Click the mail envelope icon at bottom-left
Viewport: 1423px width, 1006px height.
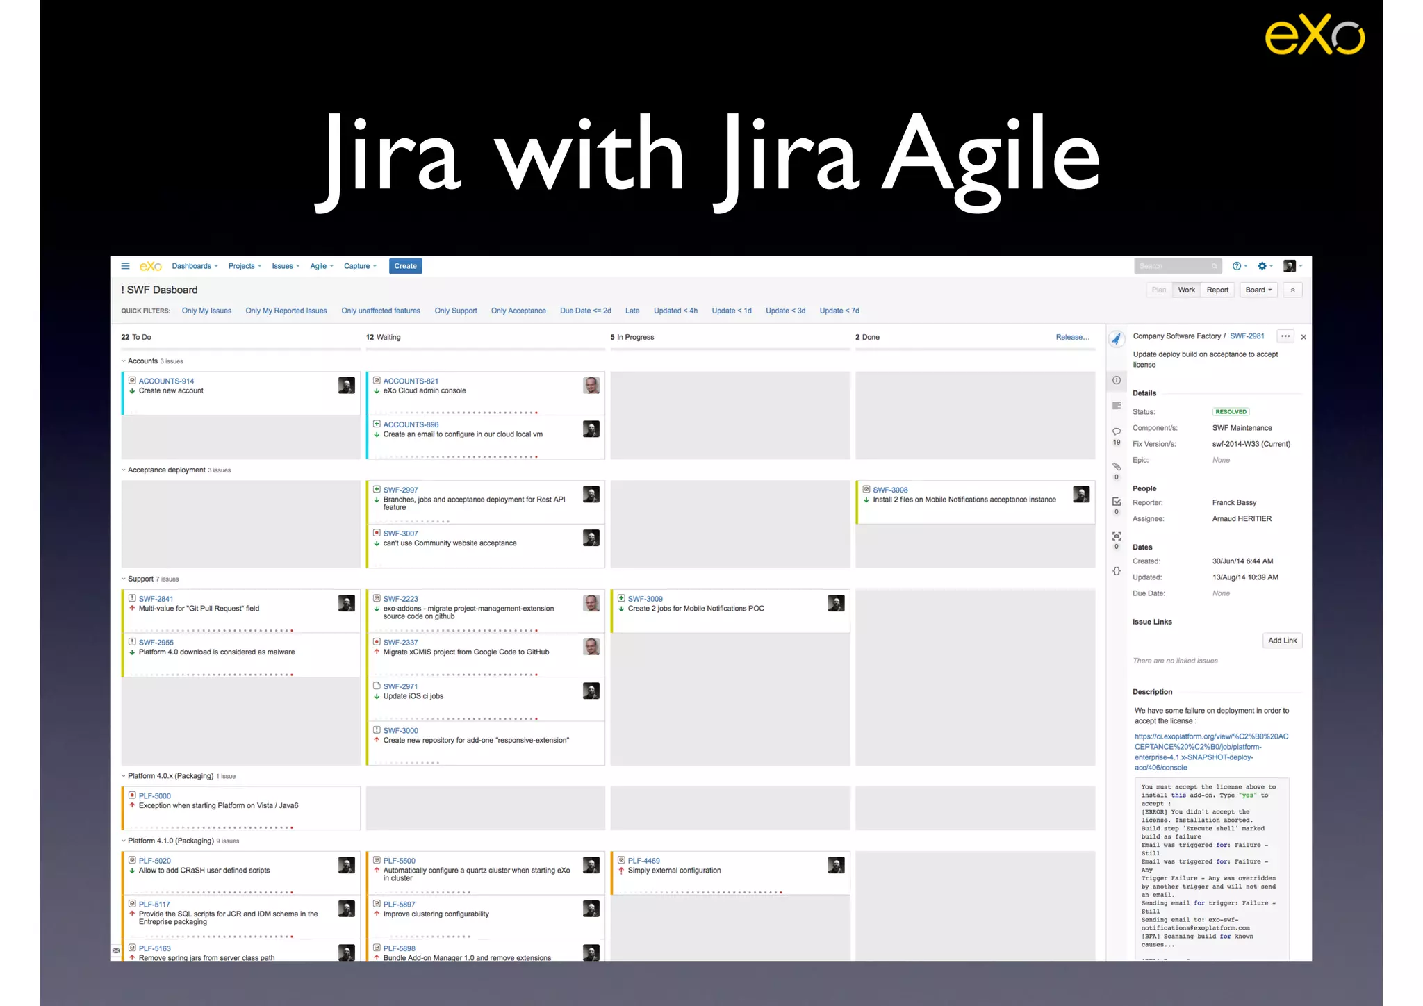tap(116, 950)
